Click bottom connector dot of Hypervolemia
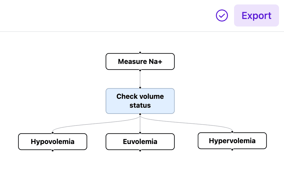The image size is (284, 173). (x=232, y=150)
